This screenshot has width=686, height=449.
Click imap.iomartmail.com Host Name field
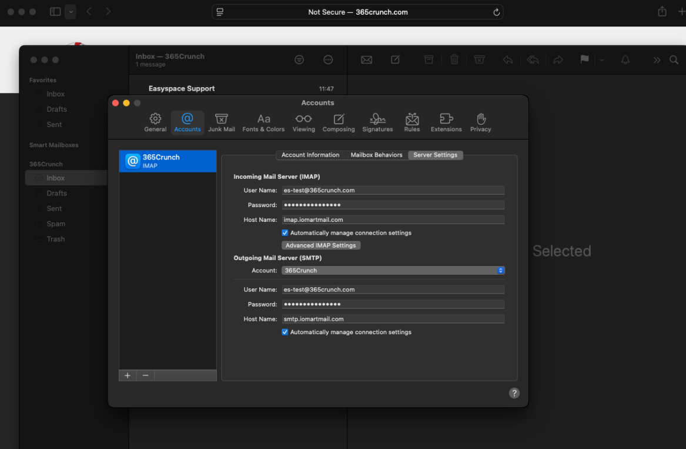click(393, 220)
